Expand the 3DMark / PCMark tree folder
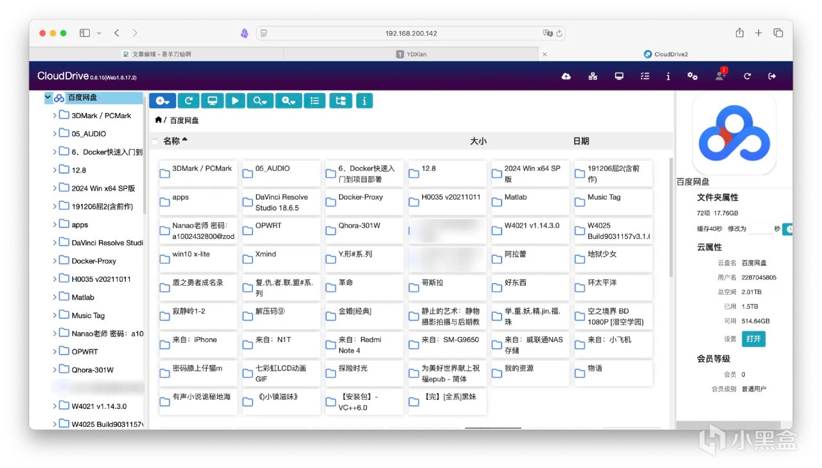Screen dimensions: 822x468 [x=55, y=116]
